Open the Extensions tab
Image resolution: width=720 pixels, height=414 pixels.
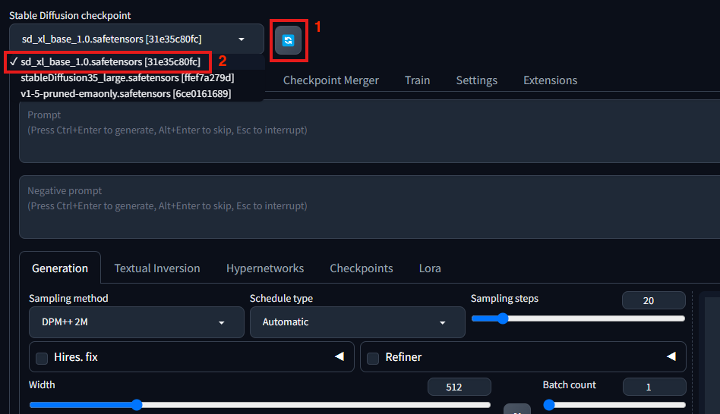click(550, 80)
